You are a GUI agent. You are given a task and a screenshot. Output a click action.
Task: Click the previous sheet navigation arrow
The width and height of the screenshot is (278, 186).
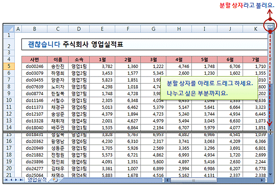point(11,180)
